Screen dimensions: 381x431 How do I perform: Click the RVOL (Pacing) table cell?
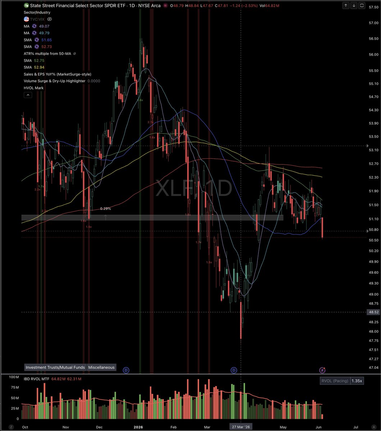[x=335, y=381]
